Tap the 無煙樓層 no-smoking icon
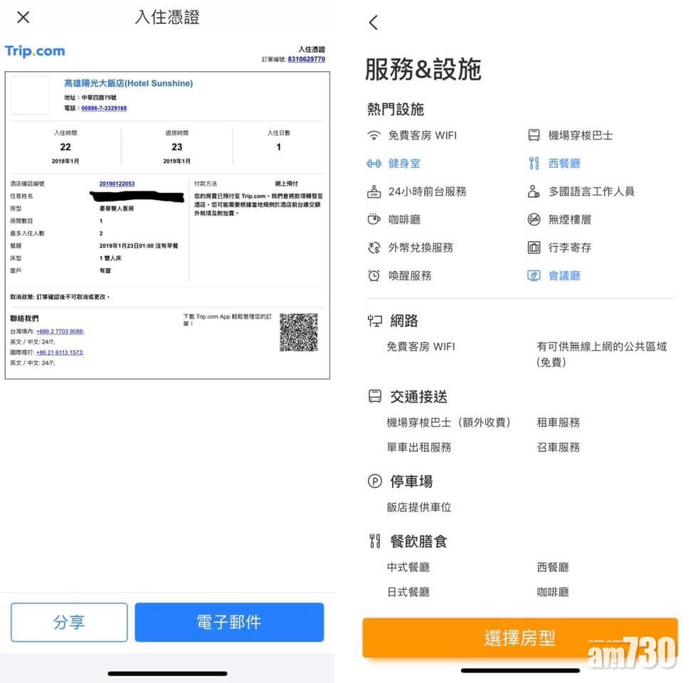Viewport: 693px width, 683px height. tap(534, 220)
